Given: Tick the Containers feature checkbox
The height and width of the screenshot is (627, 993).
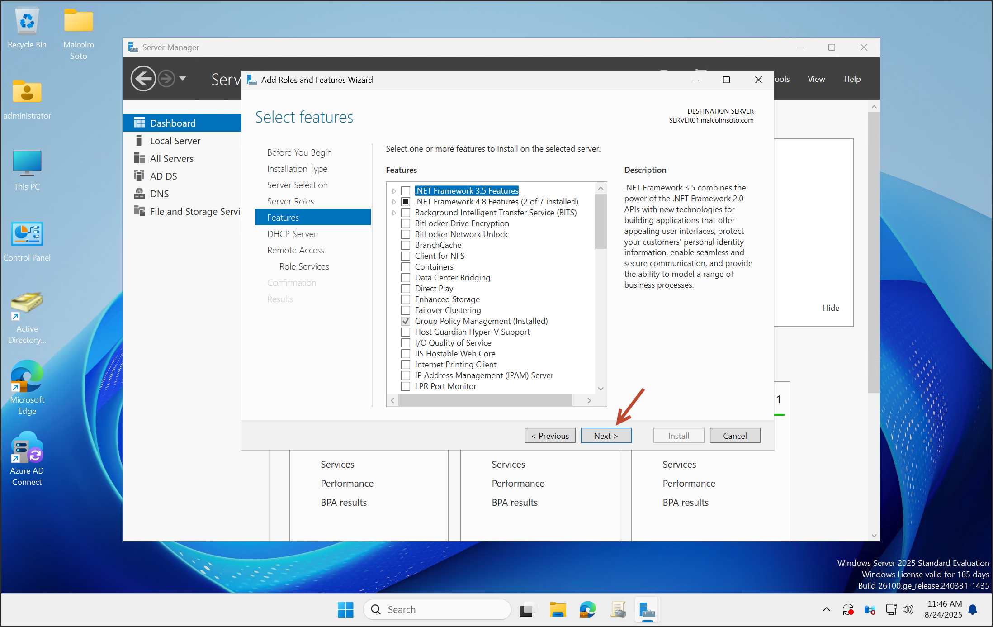Looking at the screenshot, I should (x=406, y=267).
